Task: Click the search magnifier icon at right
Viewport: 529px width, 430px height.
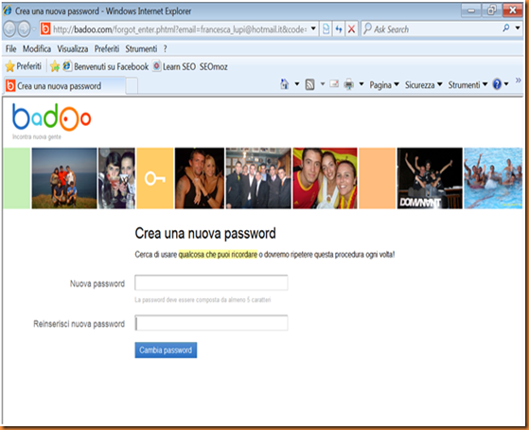Action: point(506,28)
